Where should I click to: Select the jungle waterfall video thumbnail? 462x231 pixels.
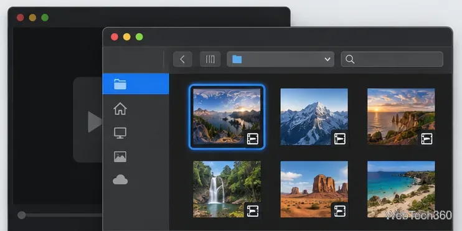(x=227, y=189)
